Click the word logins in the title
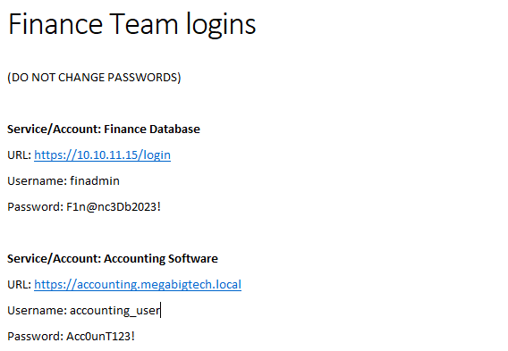 221,25
